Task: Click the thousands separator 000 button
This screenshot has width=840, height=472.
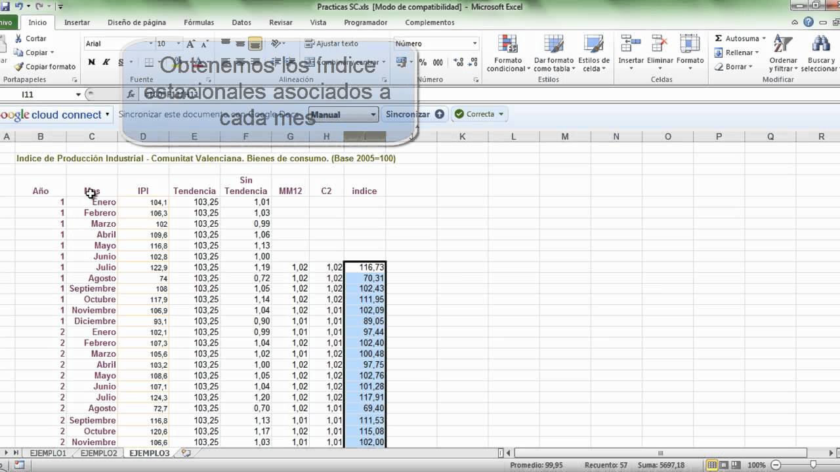Action: [x=438, y=62]
